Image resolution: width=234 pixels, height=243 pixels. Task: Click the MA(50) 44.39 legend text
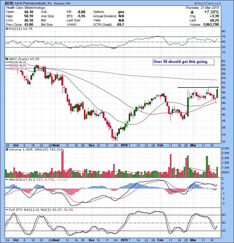coord(17,65)
